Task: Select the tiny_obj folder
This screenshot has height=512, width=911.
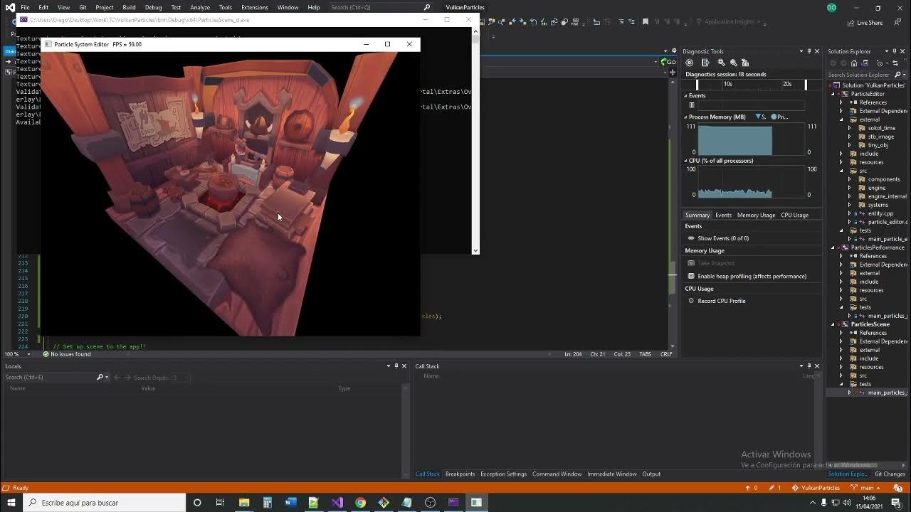Action: coord(878,145)
